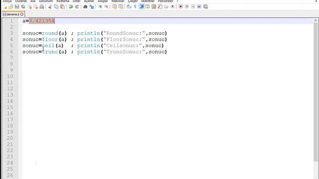Toggle file monitoring eye icon

pyautogui.click(x=172, y=6)
